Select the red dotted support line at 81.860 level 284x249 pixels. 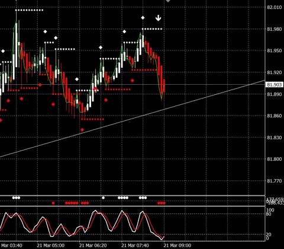(92, 119)
